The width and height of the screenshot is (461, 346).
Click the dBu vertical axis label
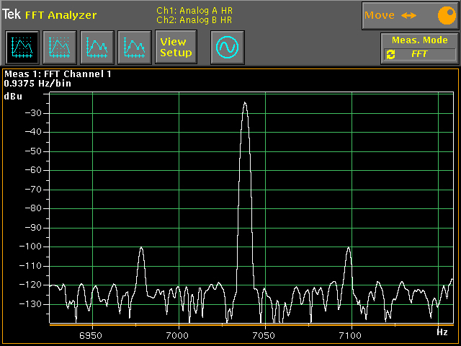pos(13,96)
